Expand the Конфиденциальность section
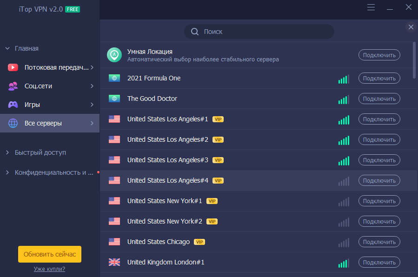Screen dimensions: 418x277 click(7, 172)
